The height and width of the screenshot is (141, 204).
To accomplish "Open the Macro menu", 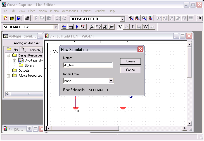I will (x=43, y=11).
